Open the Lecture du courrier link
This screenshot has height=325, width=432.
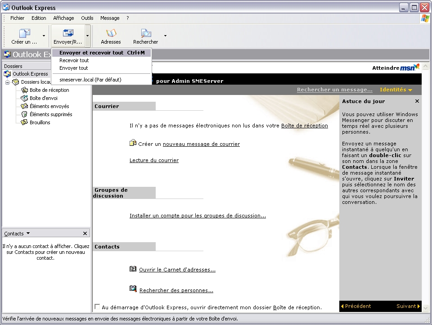point(154,160)
